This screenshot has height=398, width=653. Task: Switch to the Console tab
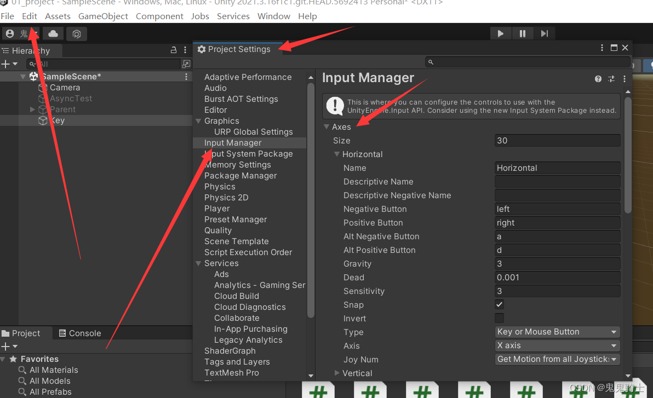[80, 333]
